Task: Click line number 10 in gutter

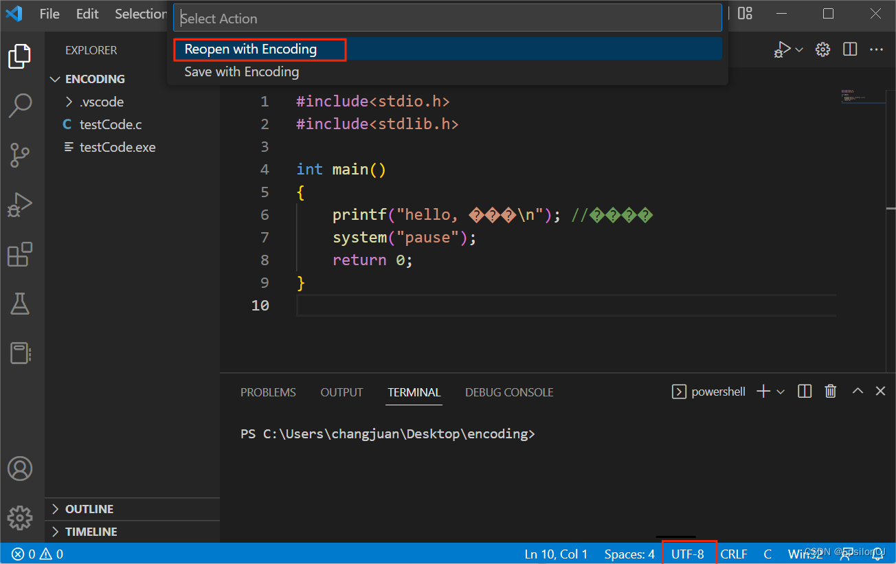Action: click(260, 306)
